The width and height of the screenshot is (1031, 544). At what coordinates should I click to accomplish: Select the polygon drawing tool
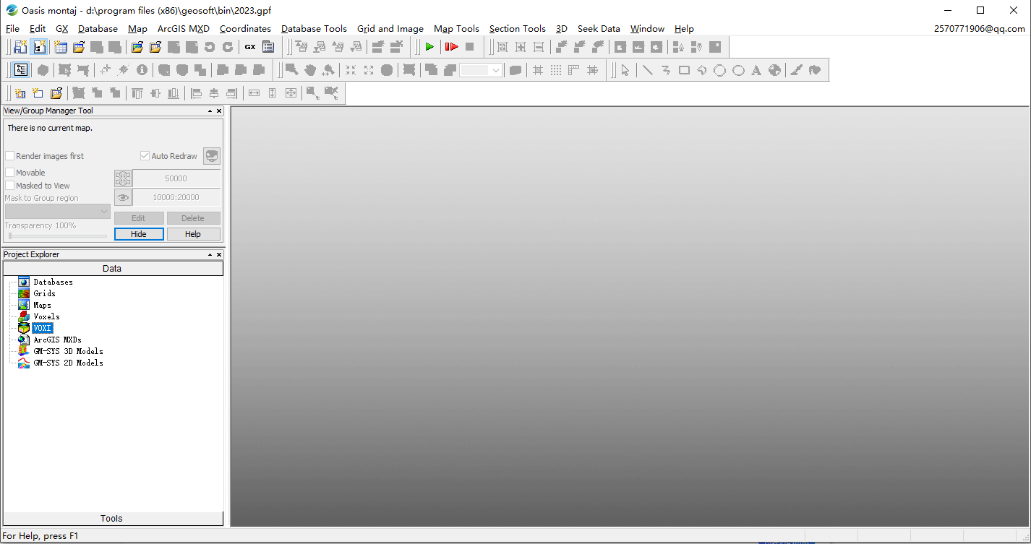coord(702,70)
